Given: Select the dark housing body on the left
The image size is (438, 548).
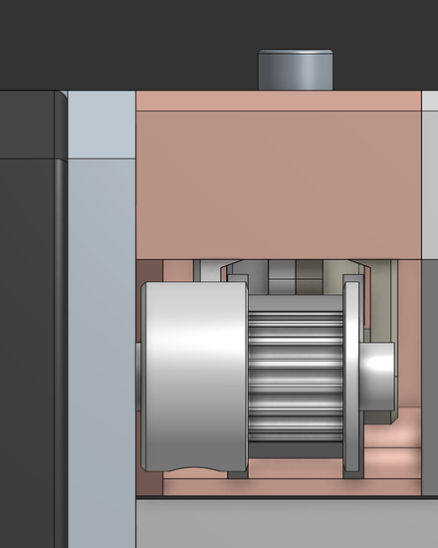Looking at the screenshot, I should point(33,319).
